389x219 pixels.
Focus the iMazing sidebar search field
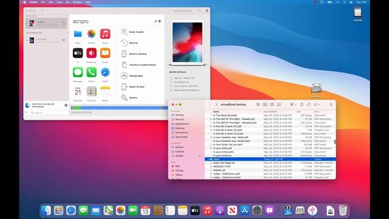pos(49,113)
